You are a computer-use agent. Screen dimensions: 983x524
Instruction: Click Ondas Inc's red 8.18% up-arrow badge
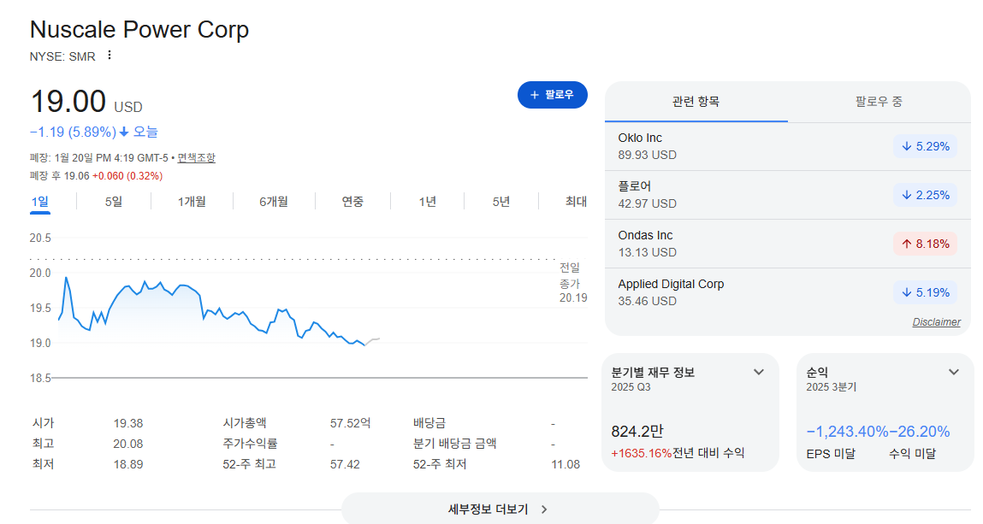926,244
